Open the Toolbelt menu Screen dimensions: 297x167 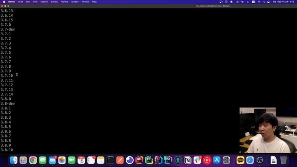(75, 2)
